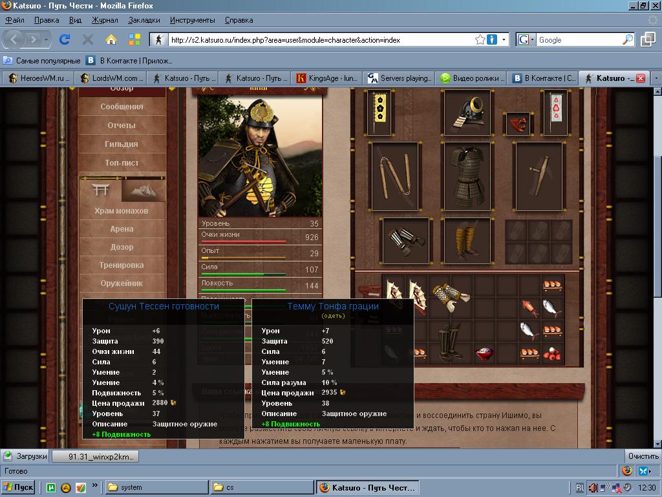Screen dimensions: 662x497
Task: Click into the address bar URL field
Action: [x=321, y=39]
